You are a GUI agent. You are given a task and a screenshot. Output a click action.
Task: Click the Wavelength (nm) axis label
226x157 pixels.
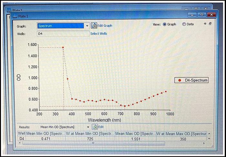click(104, 120)
